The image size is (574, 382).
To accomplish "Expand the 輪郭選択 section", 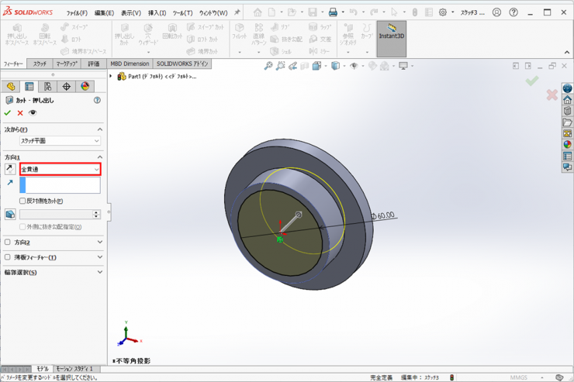I will point(99,272).
